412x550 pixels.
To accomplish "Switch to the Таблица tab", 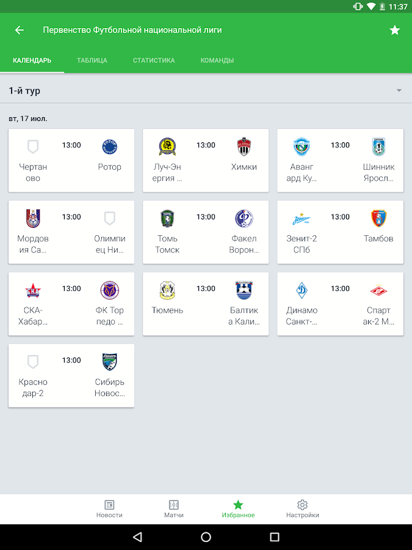I will 92,61.
